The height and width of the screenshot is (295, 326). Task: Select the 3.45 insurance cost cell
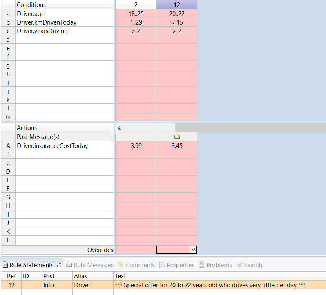click(x=177, y=146)
